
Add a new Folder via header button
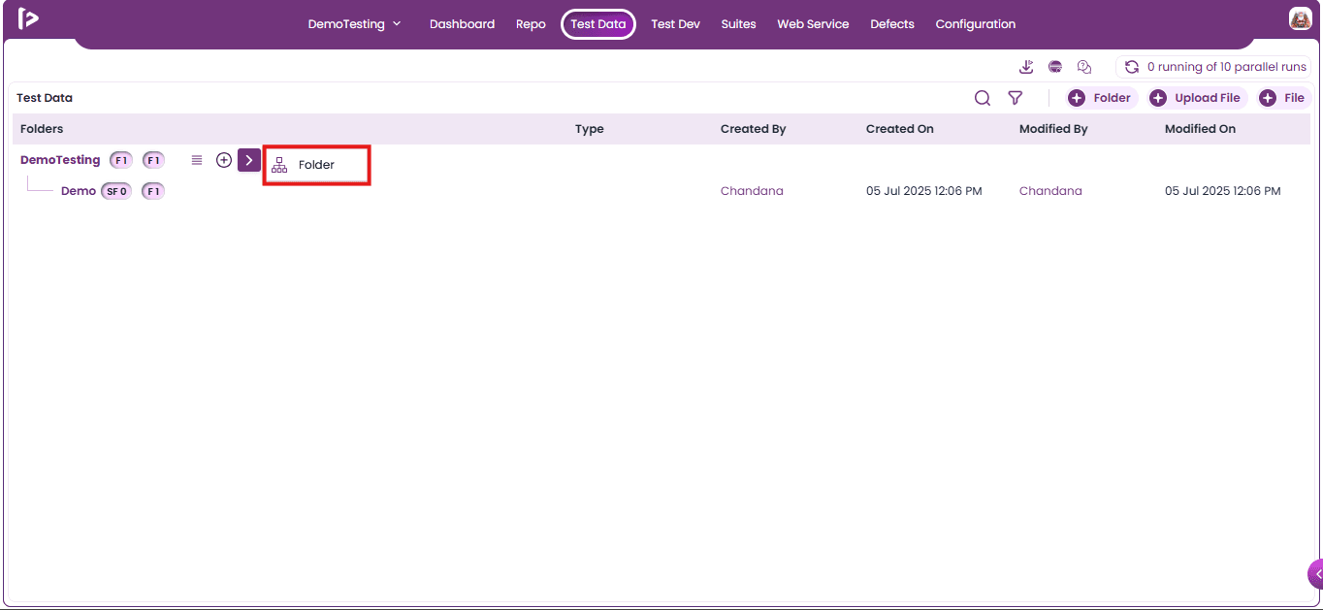[1101, 98]
